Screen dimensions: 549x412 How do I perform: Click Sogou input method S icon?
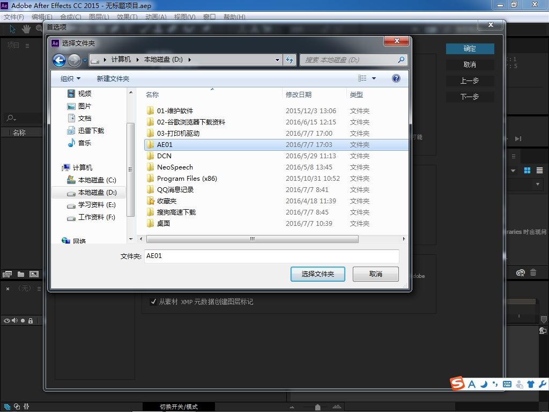pos(457,383)
